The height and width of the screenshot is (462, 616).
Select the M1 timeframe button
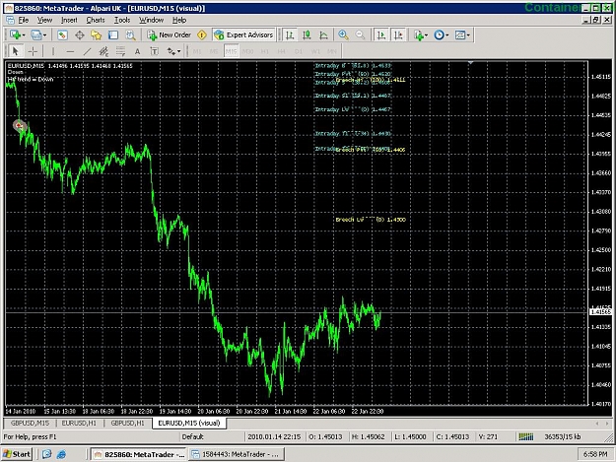pos(197,51)
